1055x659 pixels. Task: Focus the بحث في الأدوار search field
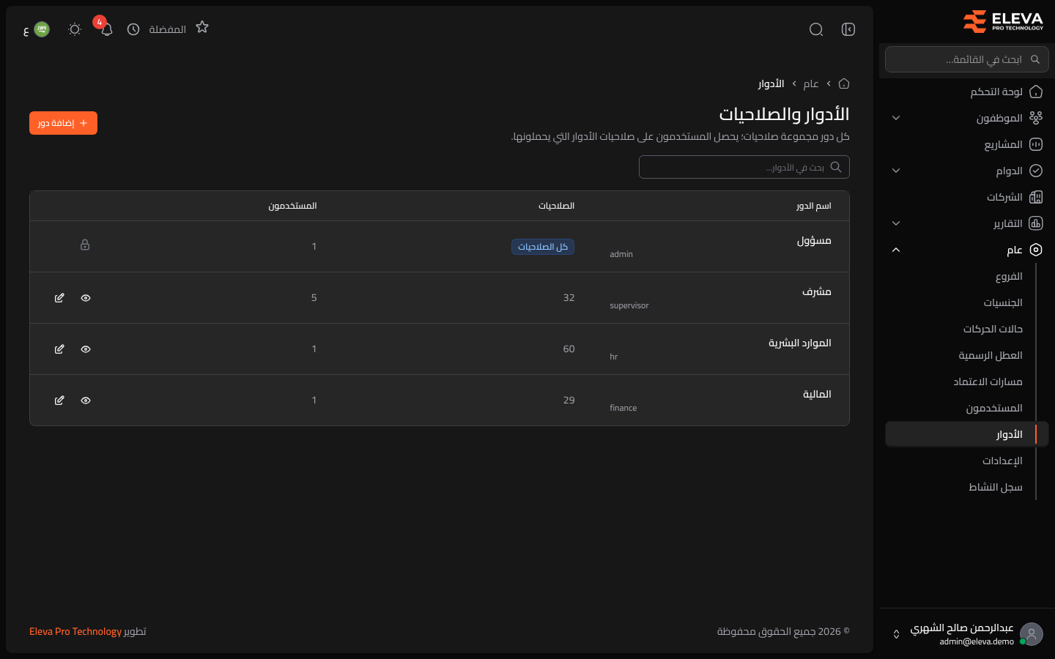744,167
